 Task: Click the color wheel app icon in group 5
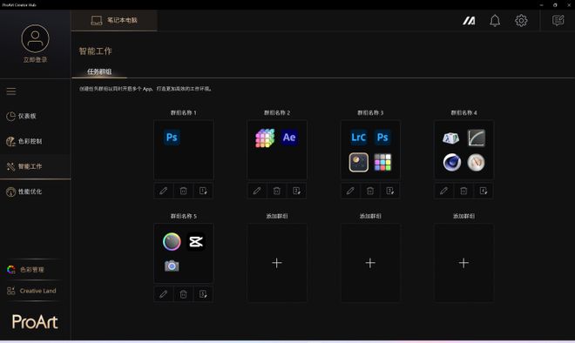click(x=172, y=241)
